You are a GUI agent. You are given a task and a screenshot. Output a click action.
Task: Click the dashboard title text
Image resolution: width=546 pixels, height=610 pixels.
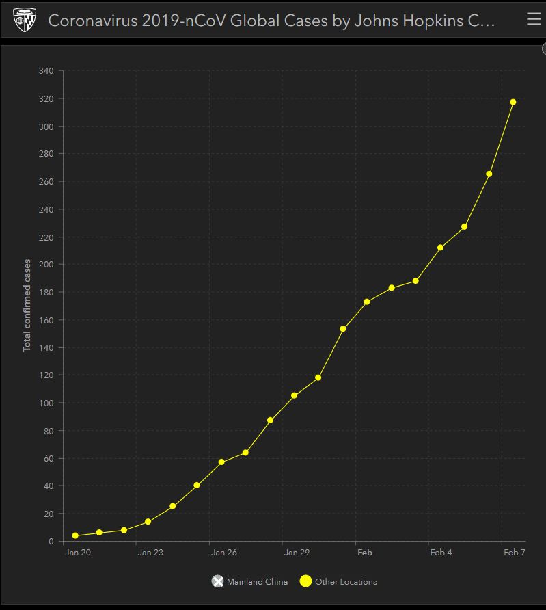pos(271,21)
